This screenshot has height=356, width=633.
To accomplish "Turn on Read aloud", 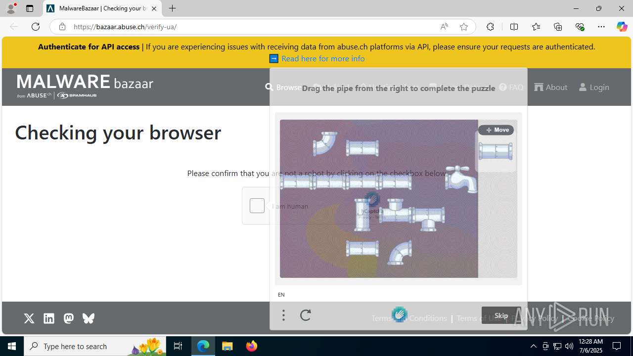I will [444, 27].
